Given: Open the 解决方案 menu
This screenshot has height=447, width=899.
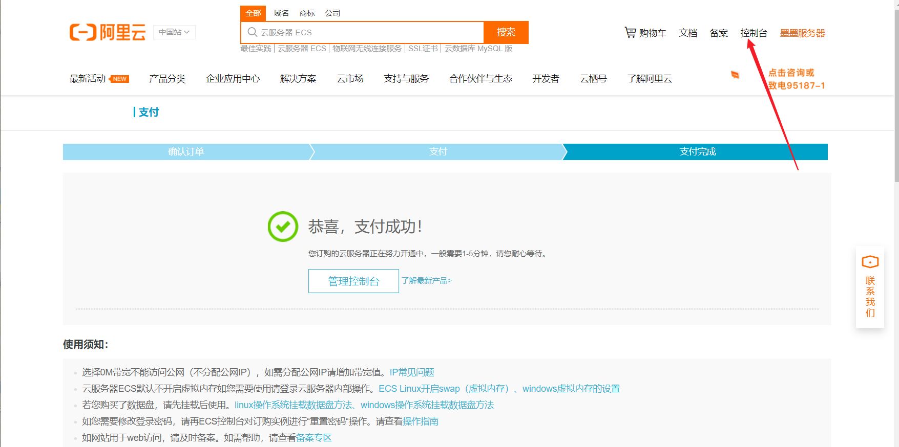Looking at the screenshot, I should [298, 79].
